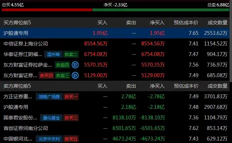Select 国泰君安股份... seat
The image size is (232, 143).
pos(20,118)
